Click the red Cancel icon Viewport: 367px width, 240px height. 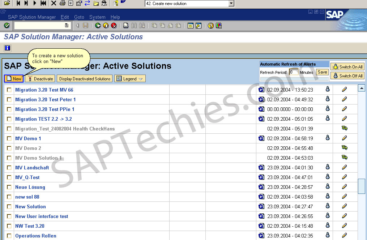[x=114, y=26]
